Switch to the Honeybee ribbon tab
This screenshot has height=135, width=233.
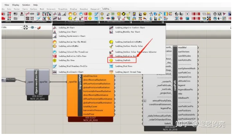84,9
